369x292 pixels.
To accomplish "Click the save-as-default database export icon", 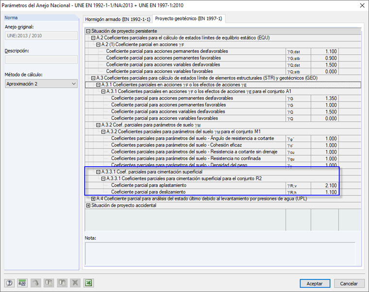I will 49,283.
